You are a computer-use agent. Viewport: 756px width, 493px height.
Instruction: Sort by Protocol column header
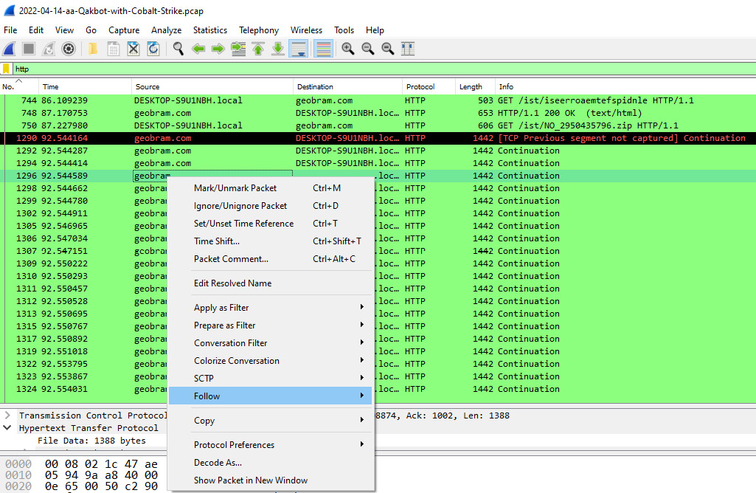click(429, 87)
